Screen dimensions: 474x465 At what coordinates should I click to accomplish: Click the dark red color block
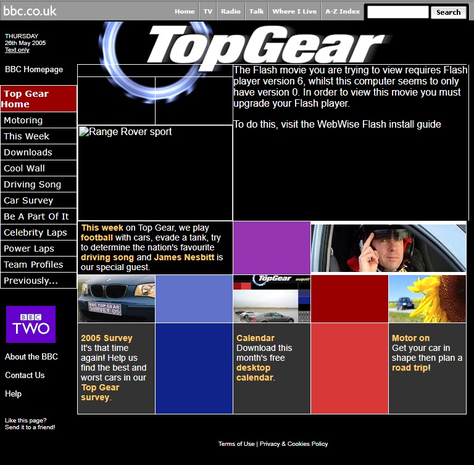(x=349, y=298)
